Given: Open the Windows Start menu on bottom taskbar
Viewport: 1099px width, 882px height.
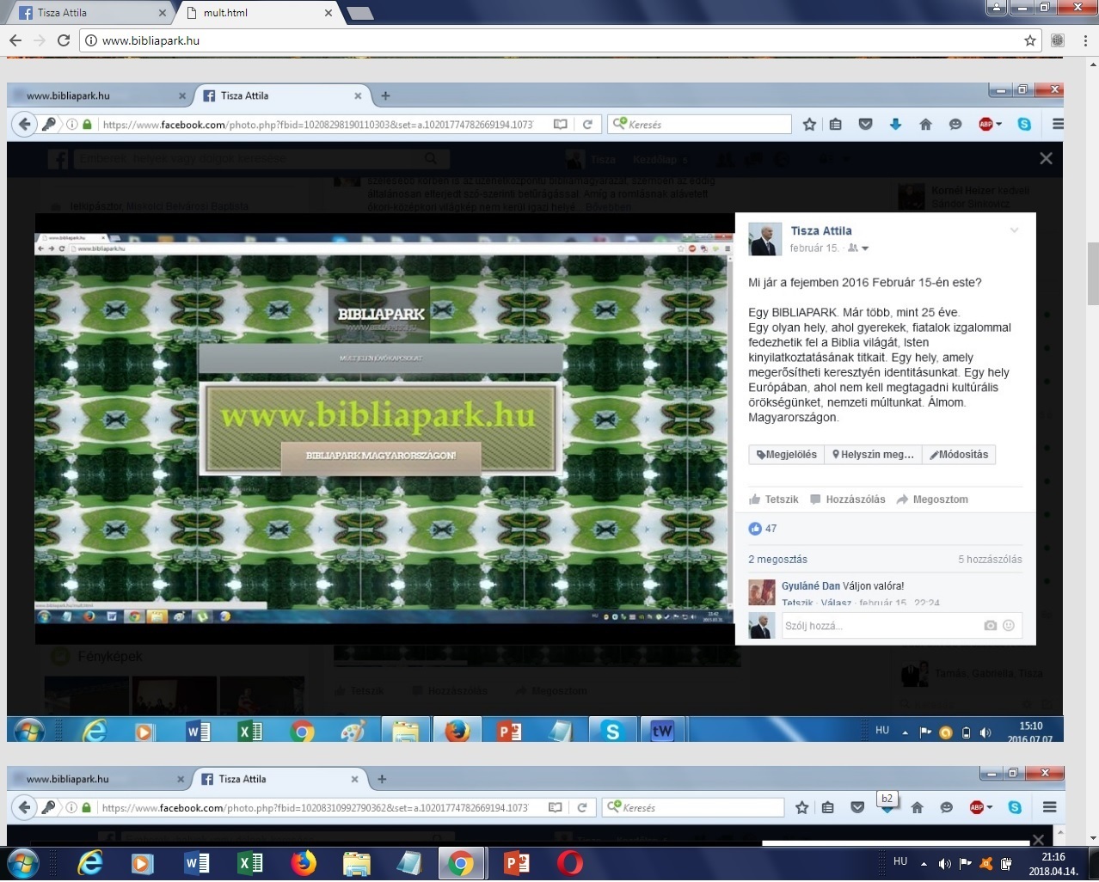Looking at the screenshot, I should point(23,863).
